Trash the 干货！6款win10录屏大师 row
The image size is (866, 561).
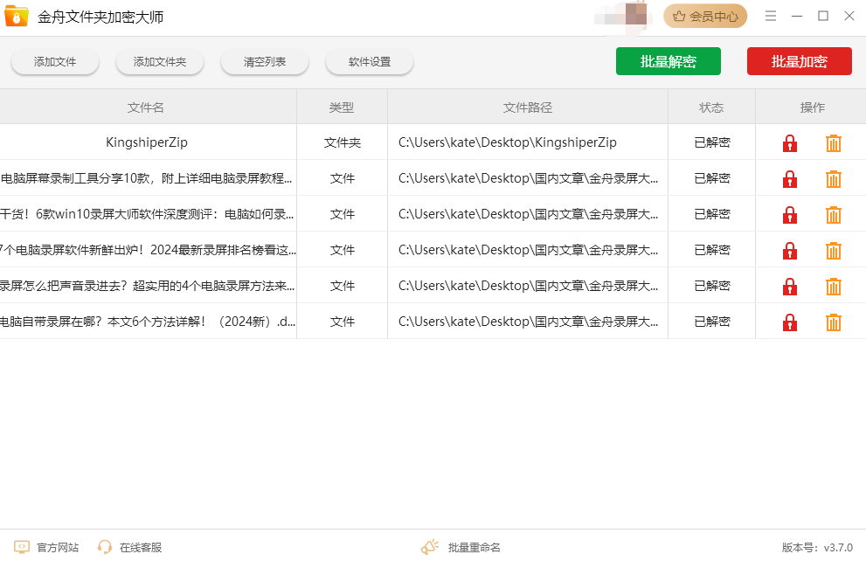pyautogui.click(x=834, y=215)
